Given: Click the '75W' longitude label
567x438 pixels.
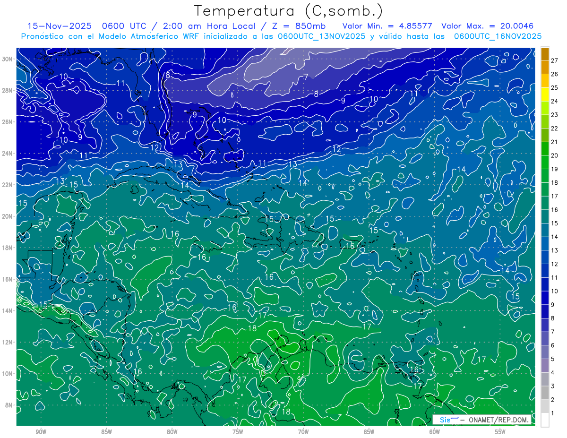Looking at the screenshot, I should click(238, 432).
